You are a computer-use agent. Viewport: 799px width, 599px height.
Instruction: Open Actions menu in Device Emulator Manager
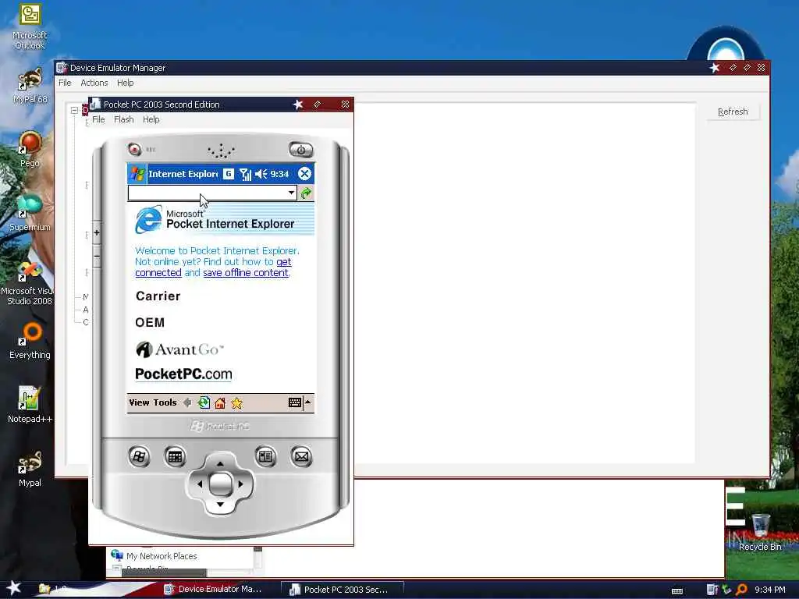94,83
